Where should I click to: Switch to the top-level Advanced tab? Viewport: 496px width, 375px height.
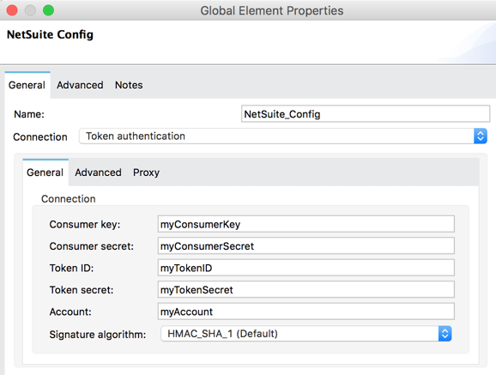80,85
